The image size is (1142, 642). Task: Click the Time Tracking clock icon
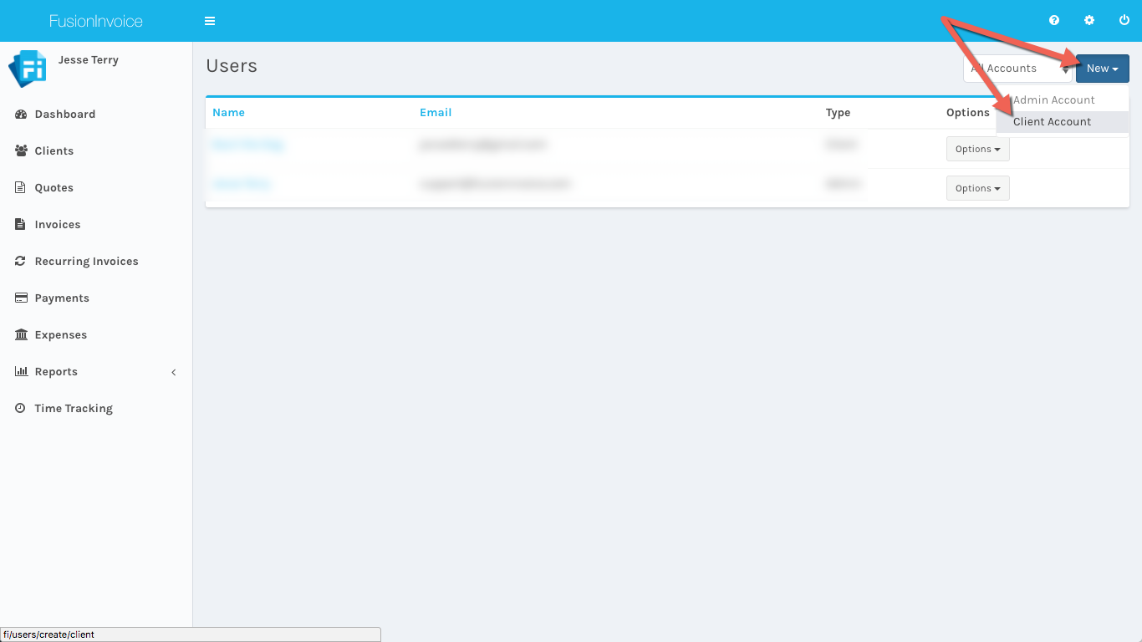point(21,409)
